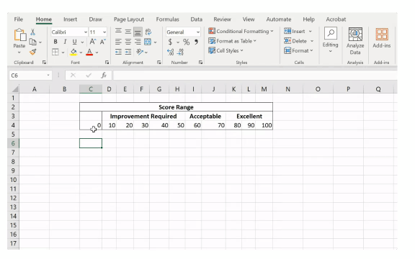Switch to Insert tab

pos(70,19)
